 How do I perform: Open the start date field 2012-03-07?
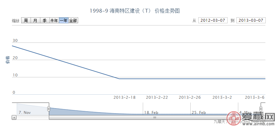click(213, 20)
